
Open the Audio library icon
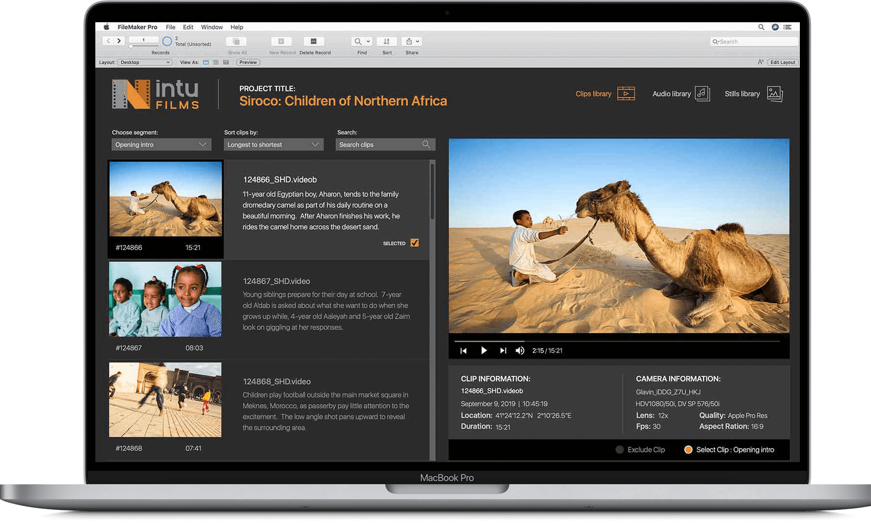(702, 94)
